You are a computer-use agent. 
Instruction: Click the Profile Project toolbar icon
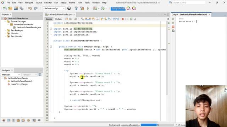[103, 8]
